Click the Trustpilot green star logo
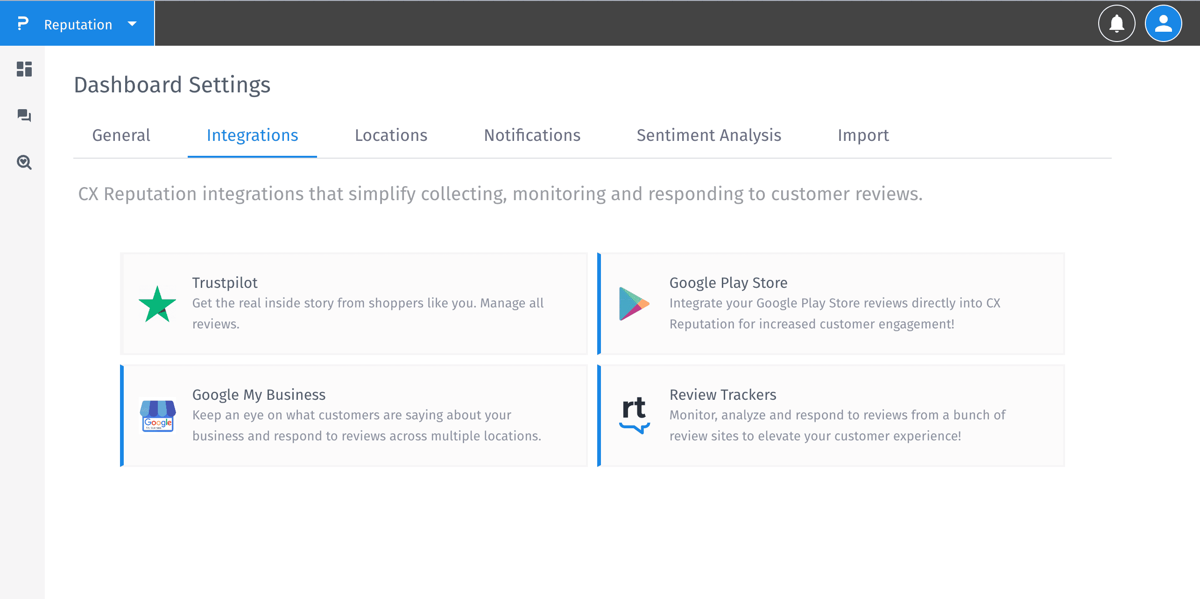The height and width of the screenshot is (599, 1200). pos(157,304)
